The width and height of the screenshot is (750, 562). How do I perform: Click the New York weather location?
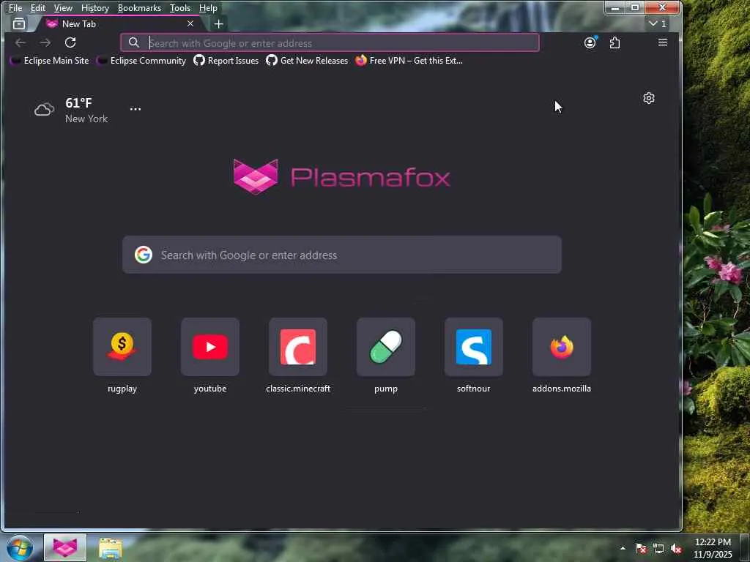point(86,119)
